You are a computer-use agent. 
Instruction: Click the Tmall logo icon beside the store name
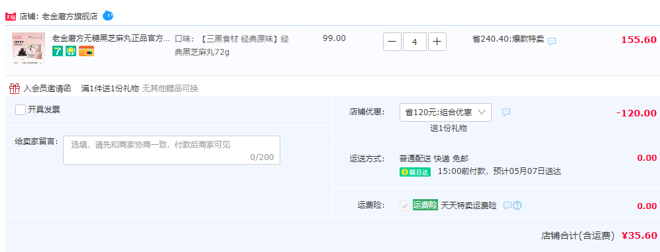click(x=11, y=17)
